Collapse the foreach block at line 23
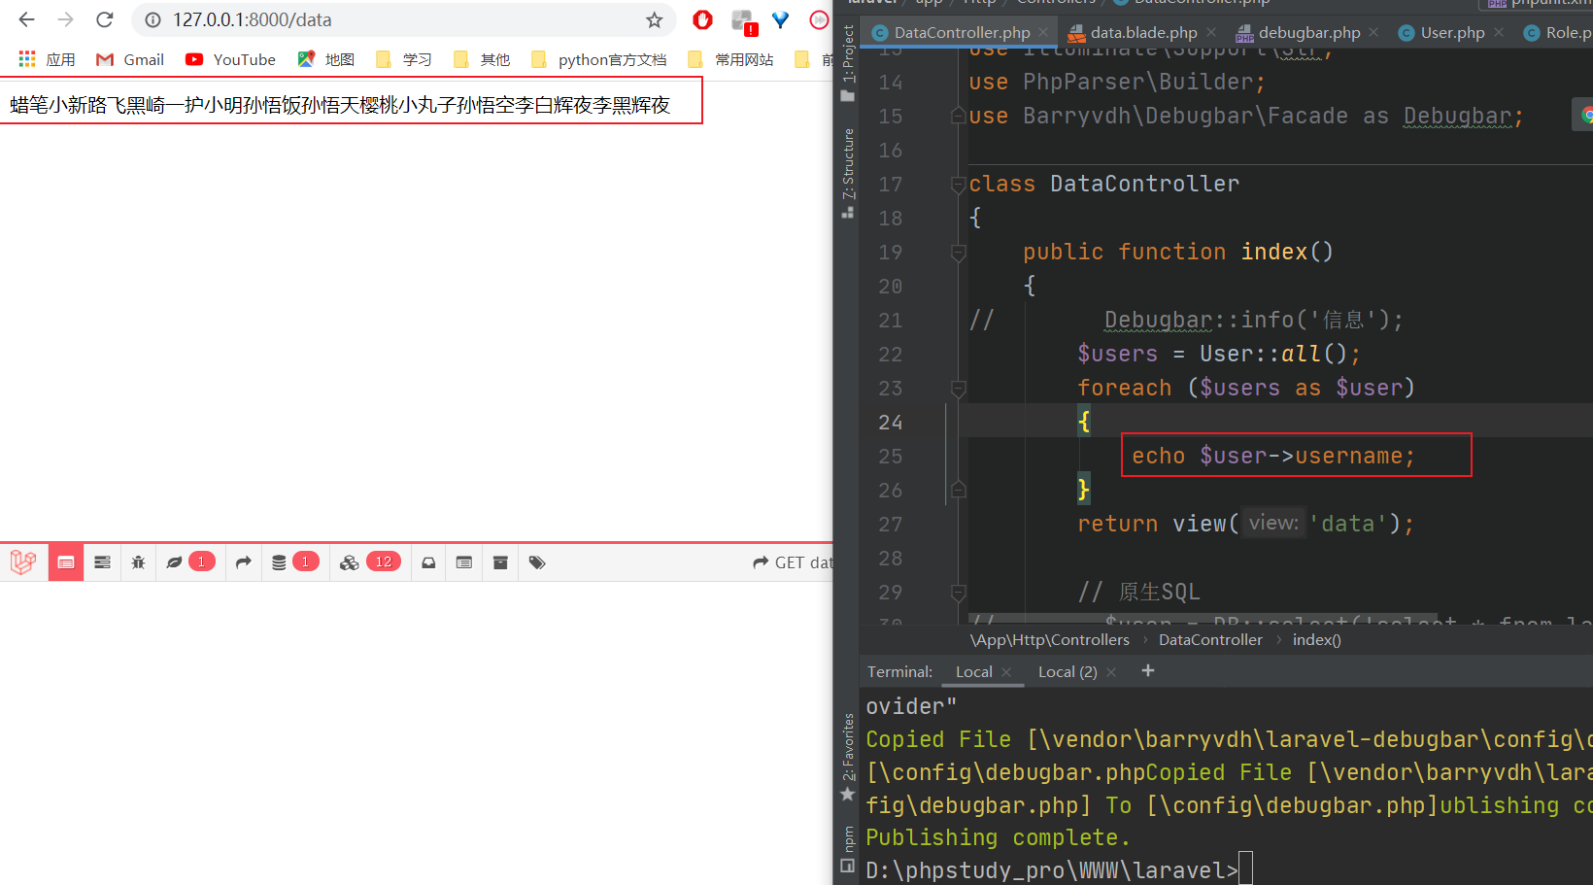This screenshot has height=885, width=1593. pyautogui.click(x=958, y=389)
